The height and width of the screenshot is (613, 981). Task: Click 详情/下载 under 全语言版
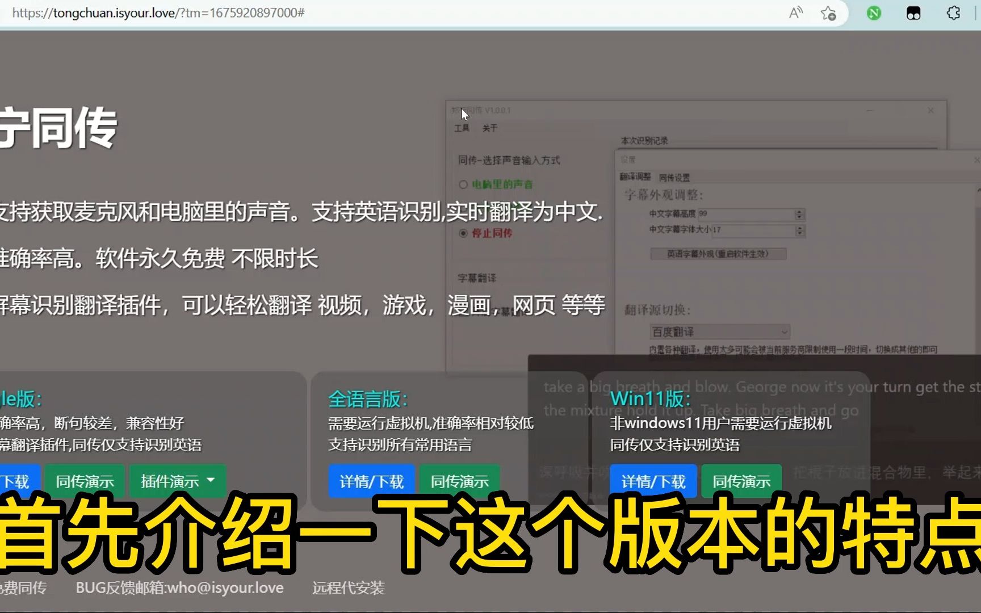[372, 481]
